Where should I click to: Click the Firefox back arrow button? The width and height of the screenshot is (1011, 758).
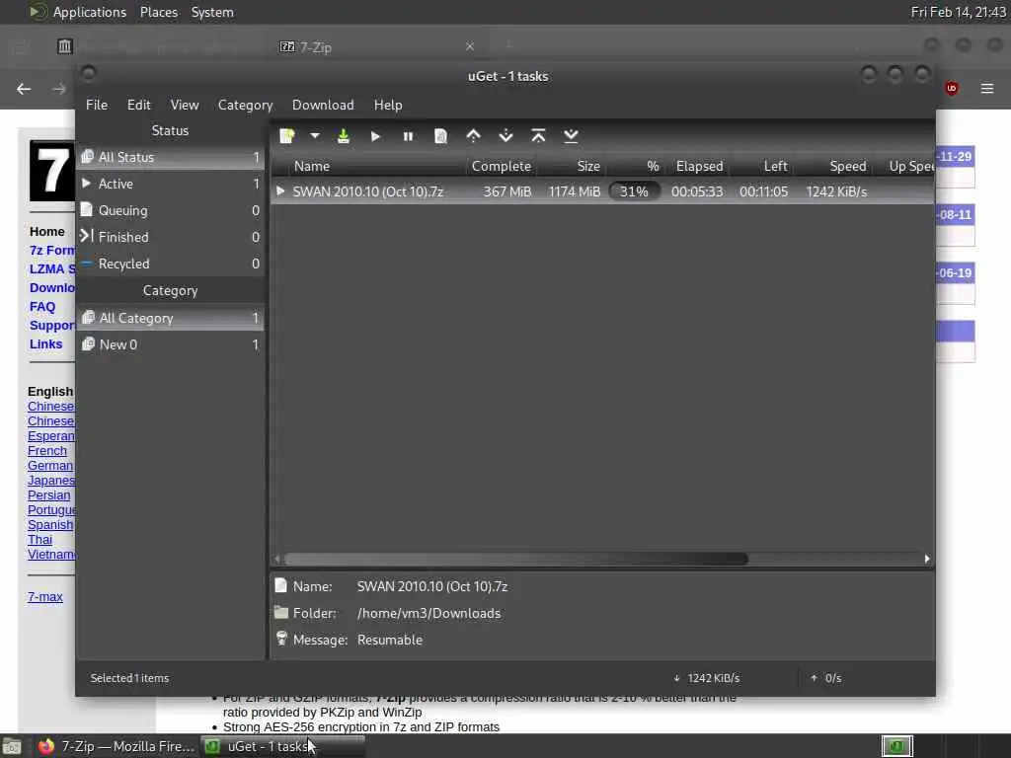(x=24, y=89)
